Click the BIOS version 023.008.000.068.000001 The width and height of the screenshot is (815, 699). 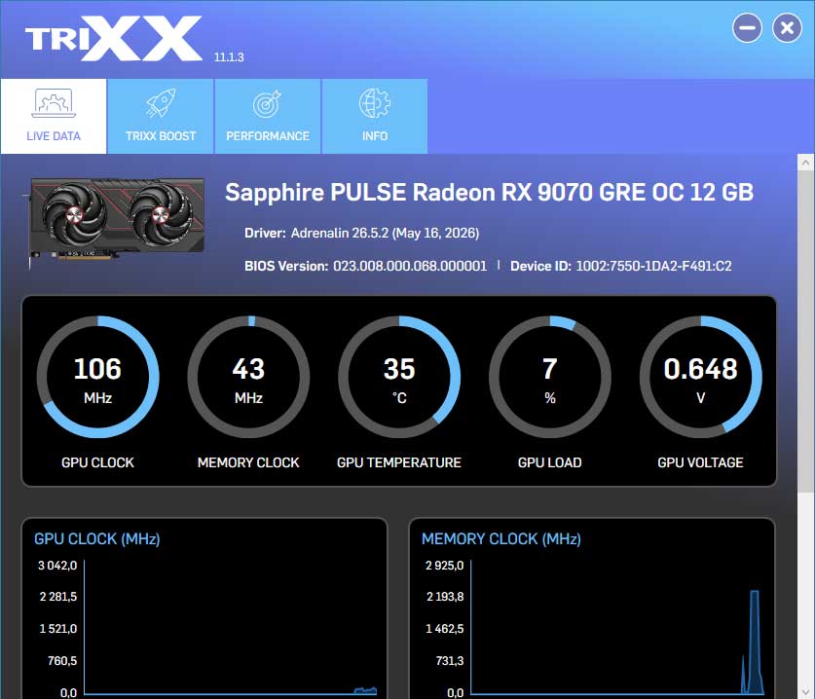pyautogui.click(x=410, y=266)
